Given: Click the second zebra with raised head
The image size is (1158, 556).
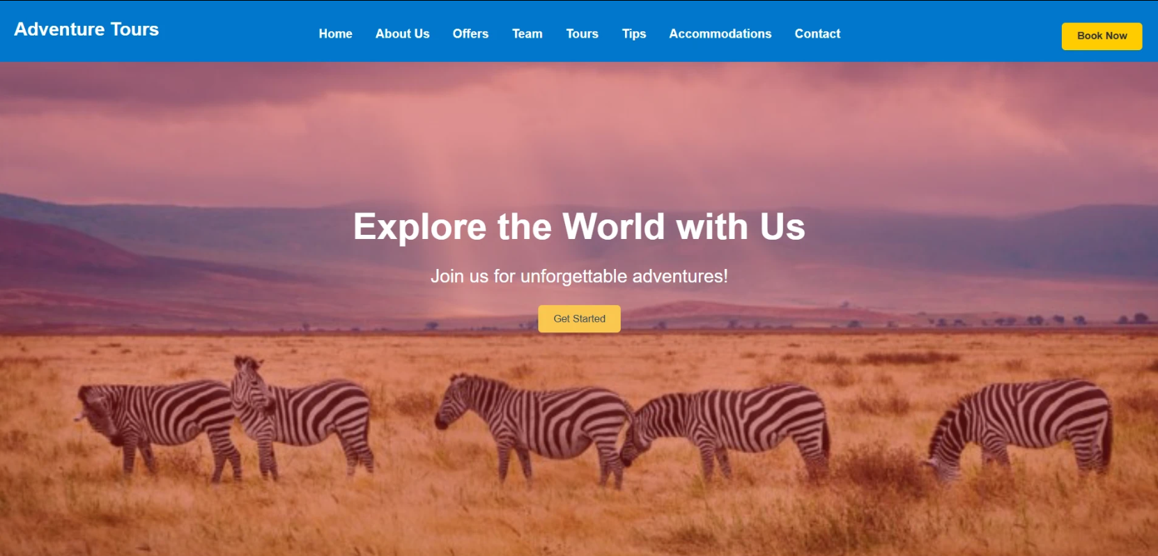Looking at the screenshot, I should (301, 415).
